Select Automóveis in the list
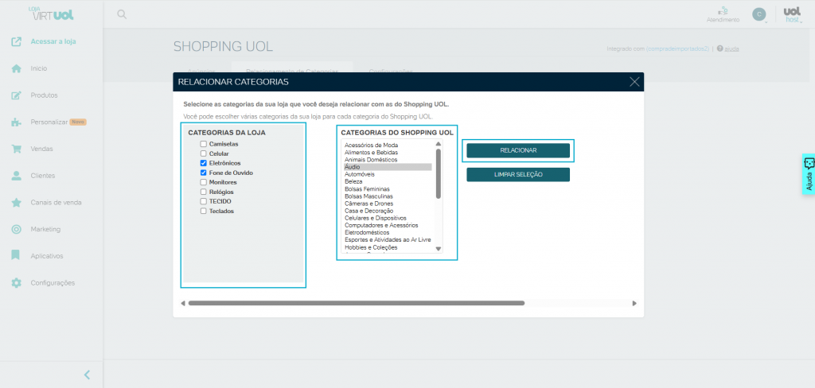This screenshot has height=388, width=815. click(x=388, y=175)
